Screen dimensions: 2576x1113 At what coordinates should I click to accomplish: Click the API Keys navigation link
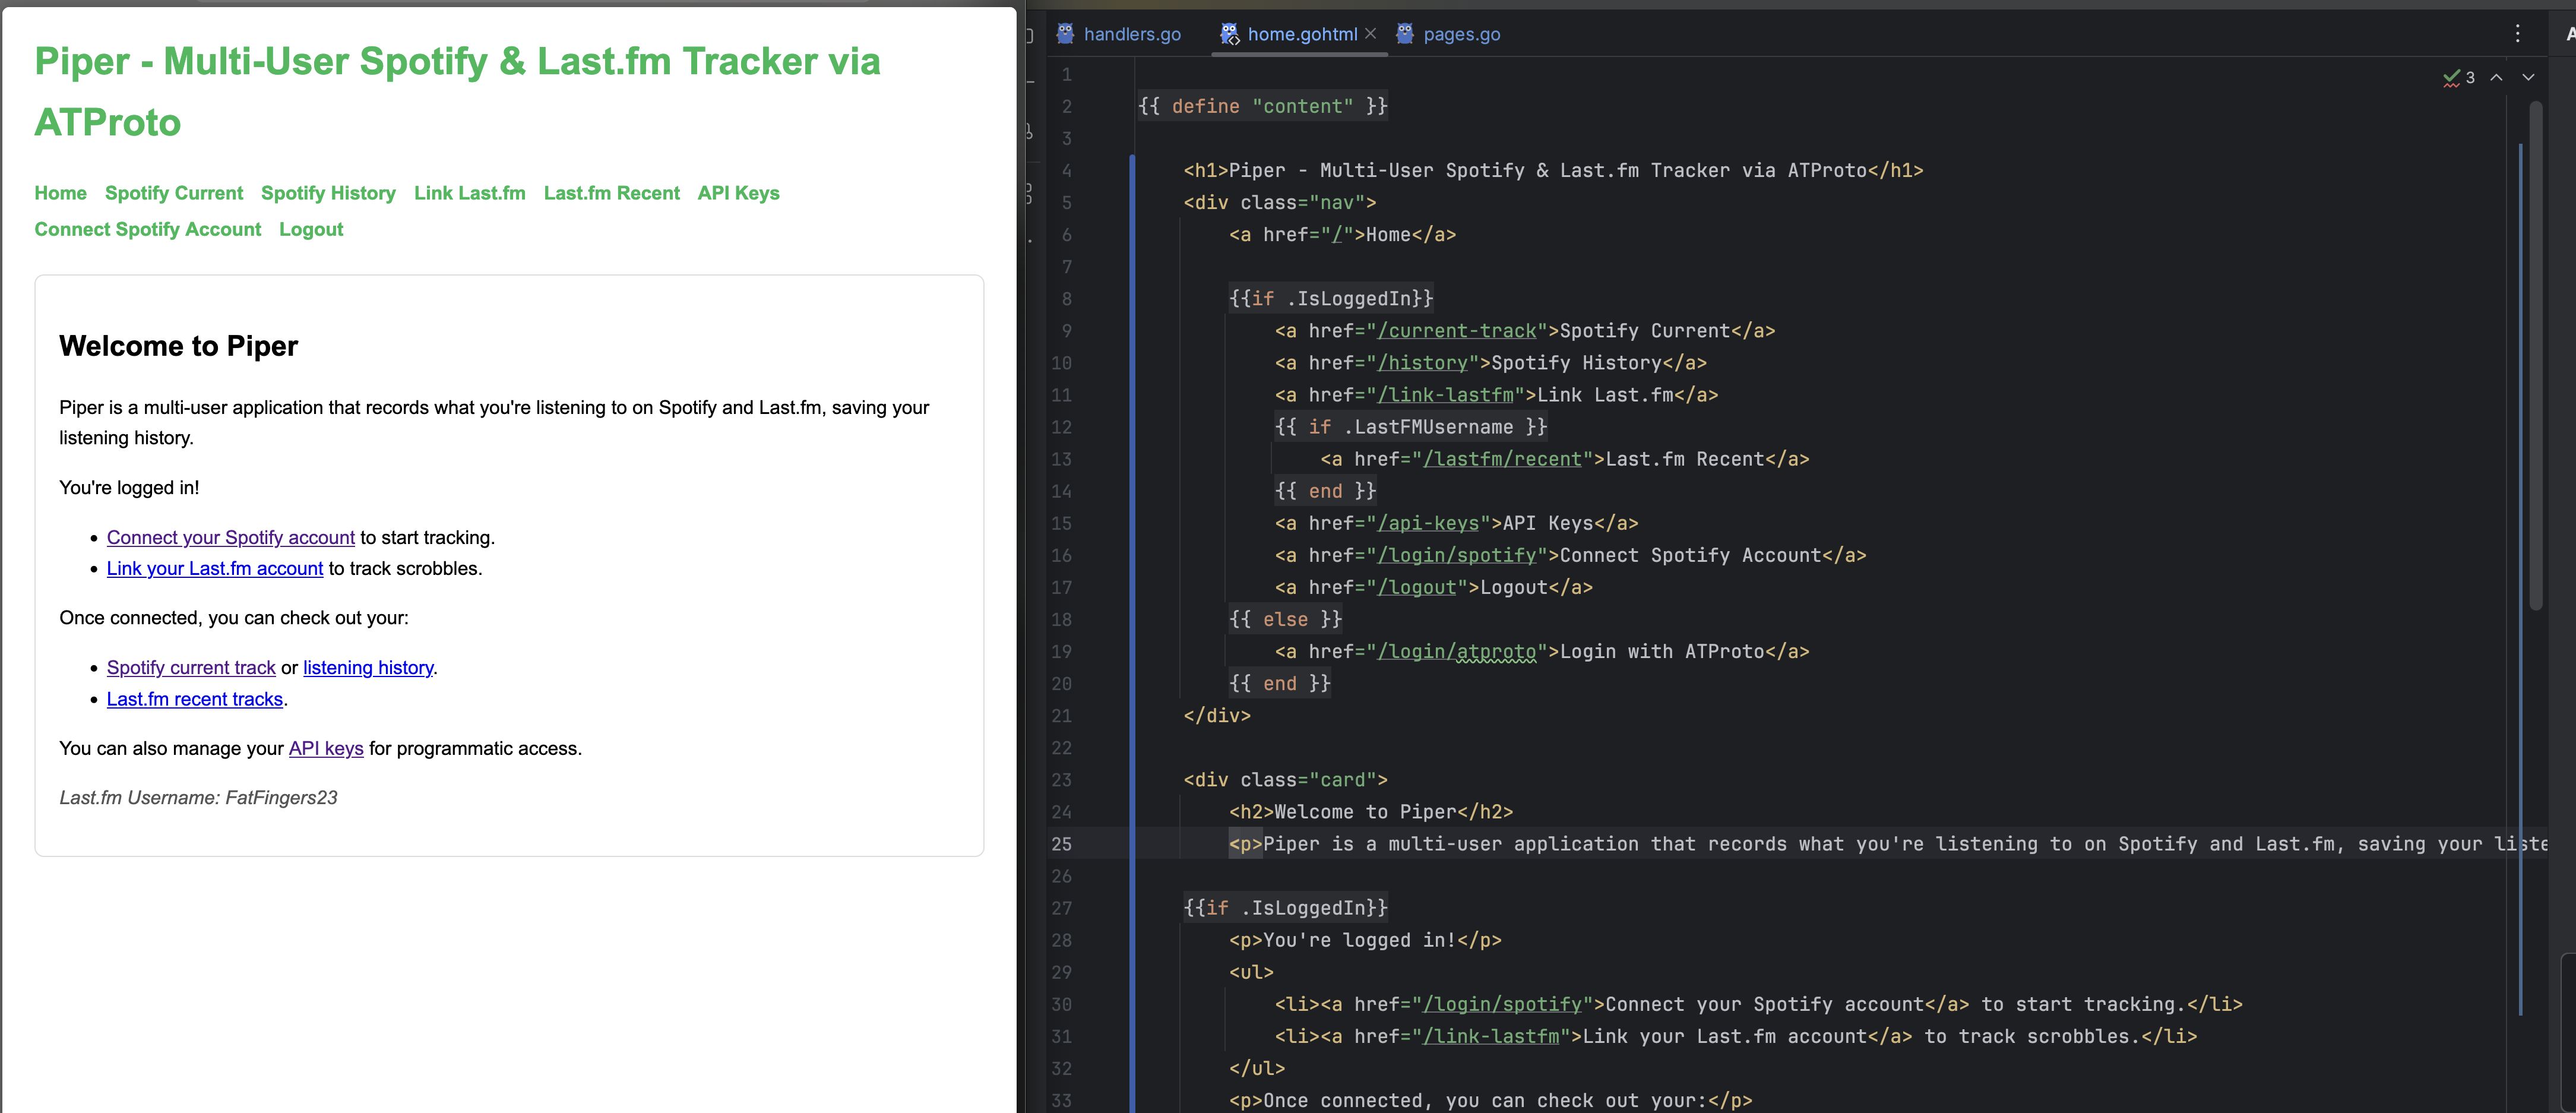click(738, 193)
